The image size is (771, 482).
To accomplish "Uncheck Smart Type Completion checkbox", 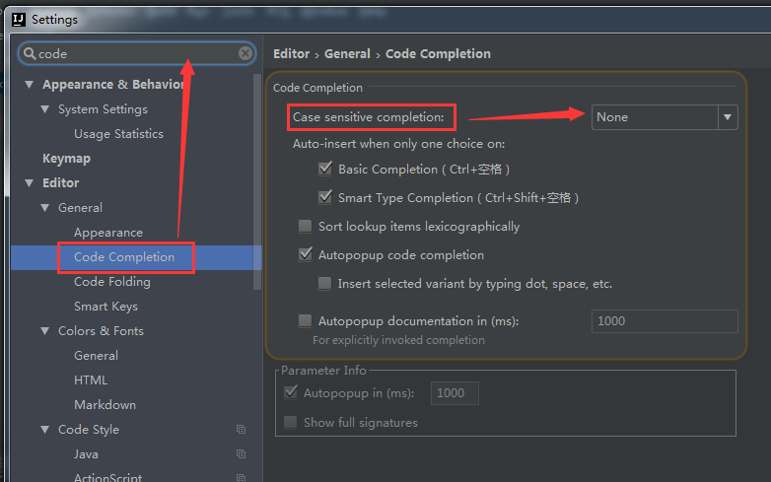I will click(x=324, y=198).
